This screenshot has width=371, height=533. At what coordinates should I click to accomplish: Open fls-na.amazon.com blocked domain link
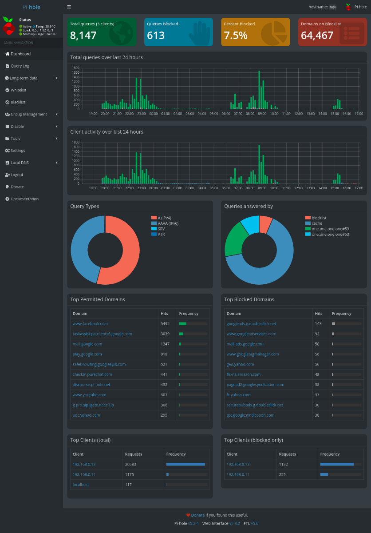click(x=244, y=374)
